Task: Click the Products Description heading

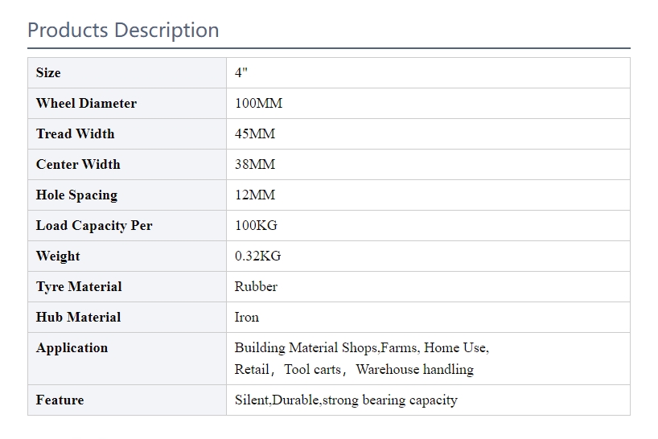Action: tap(123, 31)
